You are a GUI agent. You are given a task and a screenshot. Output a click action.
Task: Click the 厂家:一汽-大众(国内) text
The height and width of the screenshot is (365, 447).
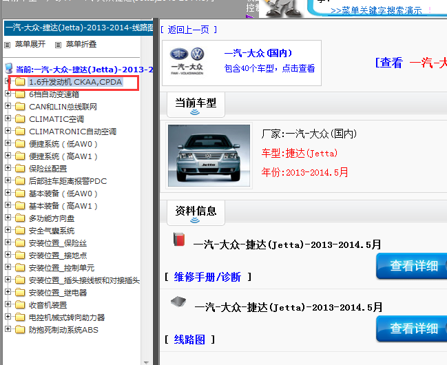[x=309, y=134]
